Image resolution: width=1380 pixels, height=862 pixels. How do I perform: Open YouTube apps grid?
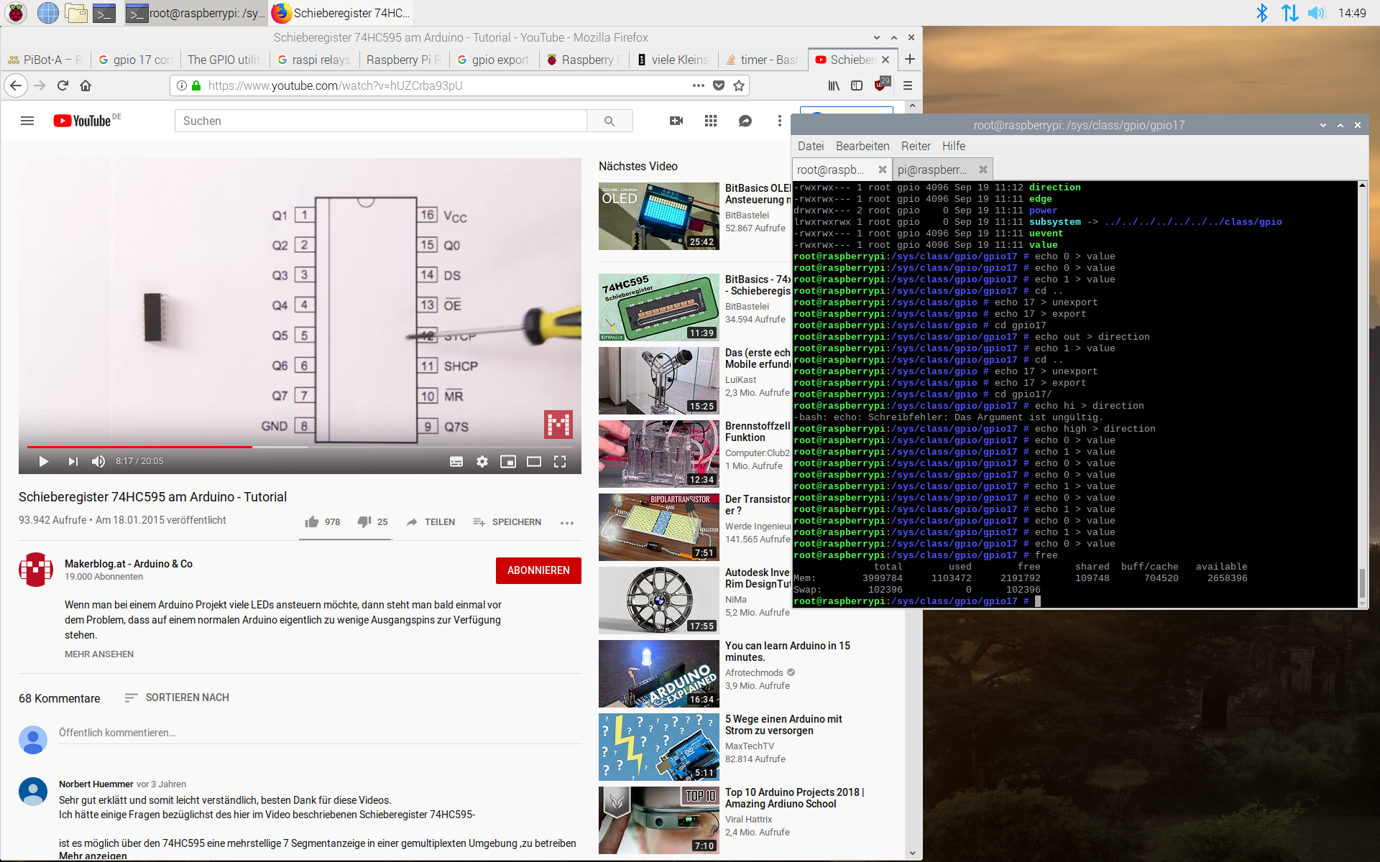click(711, 121)
